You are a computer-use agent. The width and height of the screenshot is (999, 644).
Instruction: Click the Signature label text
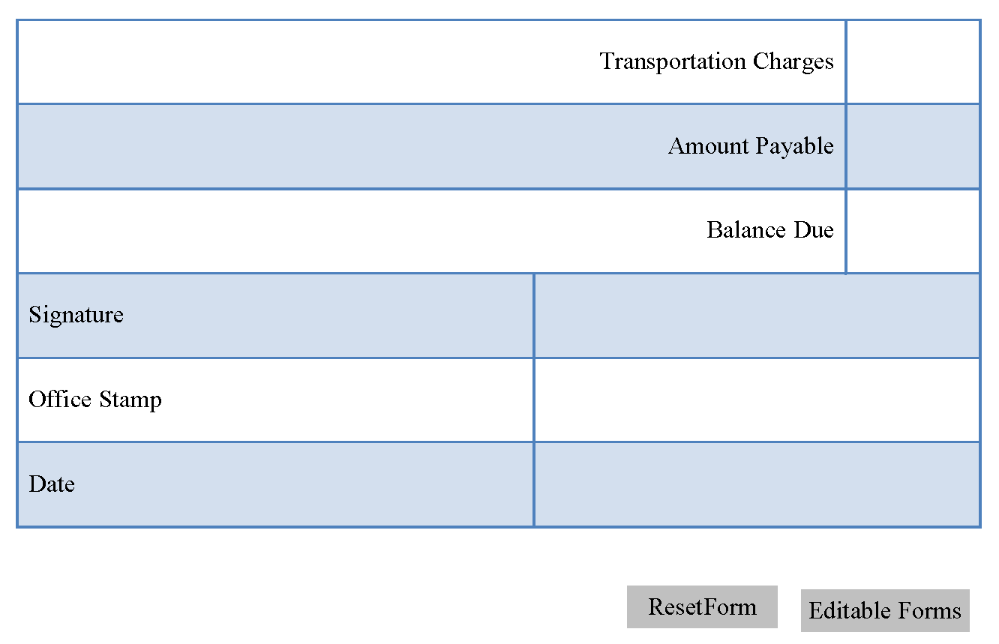[x=76, y=315]
